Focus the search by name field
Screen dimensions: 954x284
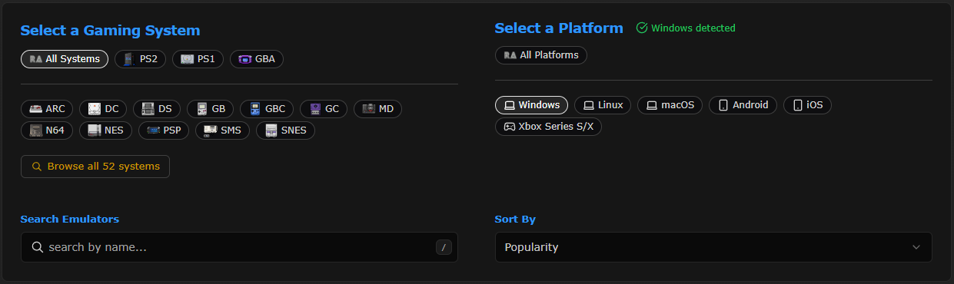(x=239, y=247)
